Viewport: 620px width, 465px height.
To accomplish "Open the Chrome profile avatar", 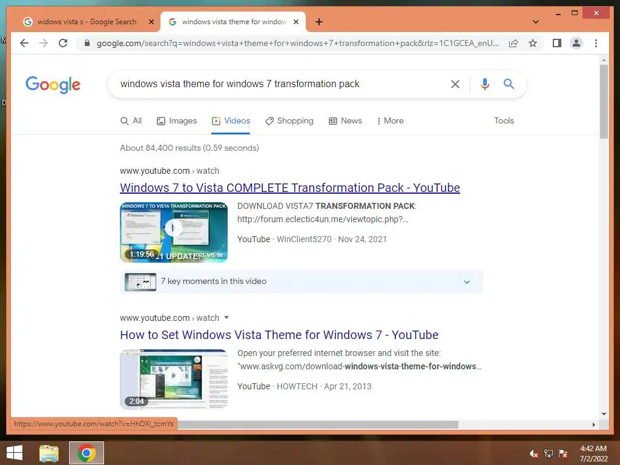I will [x=576, y=43].
